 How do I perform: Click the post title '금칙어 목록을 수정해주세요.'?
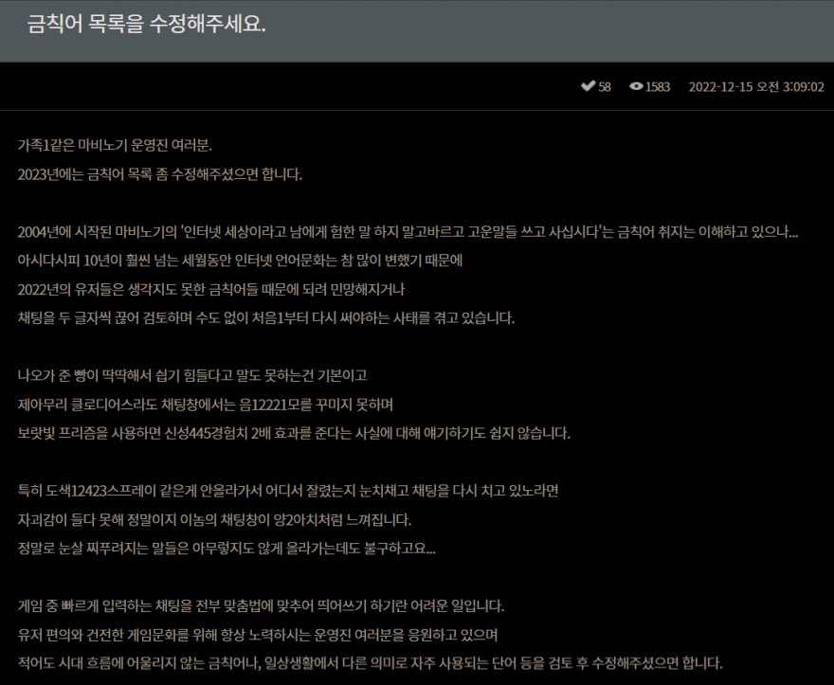pyautogui.click(x=146, y=25)
